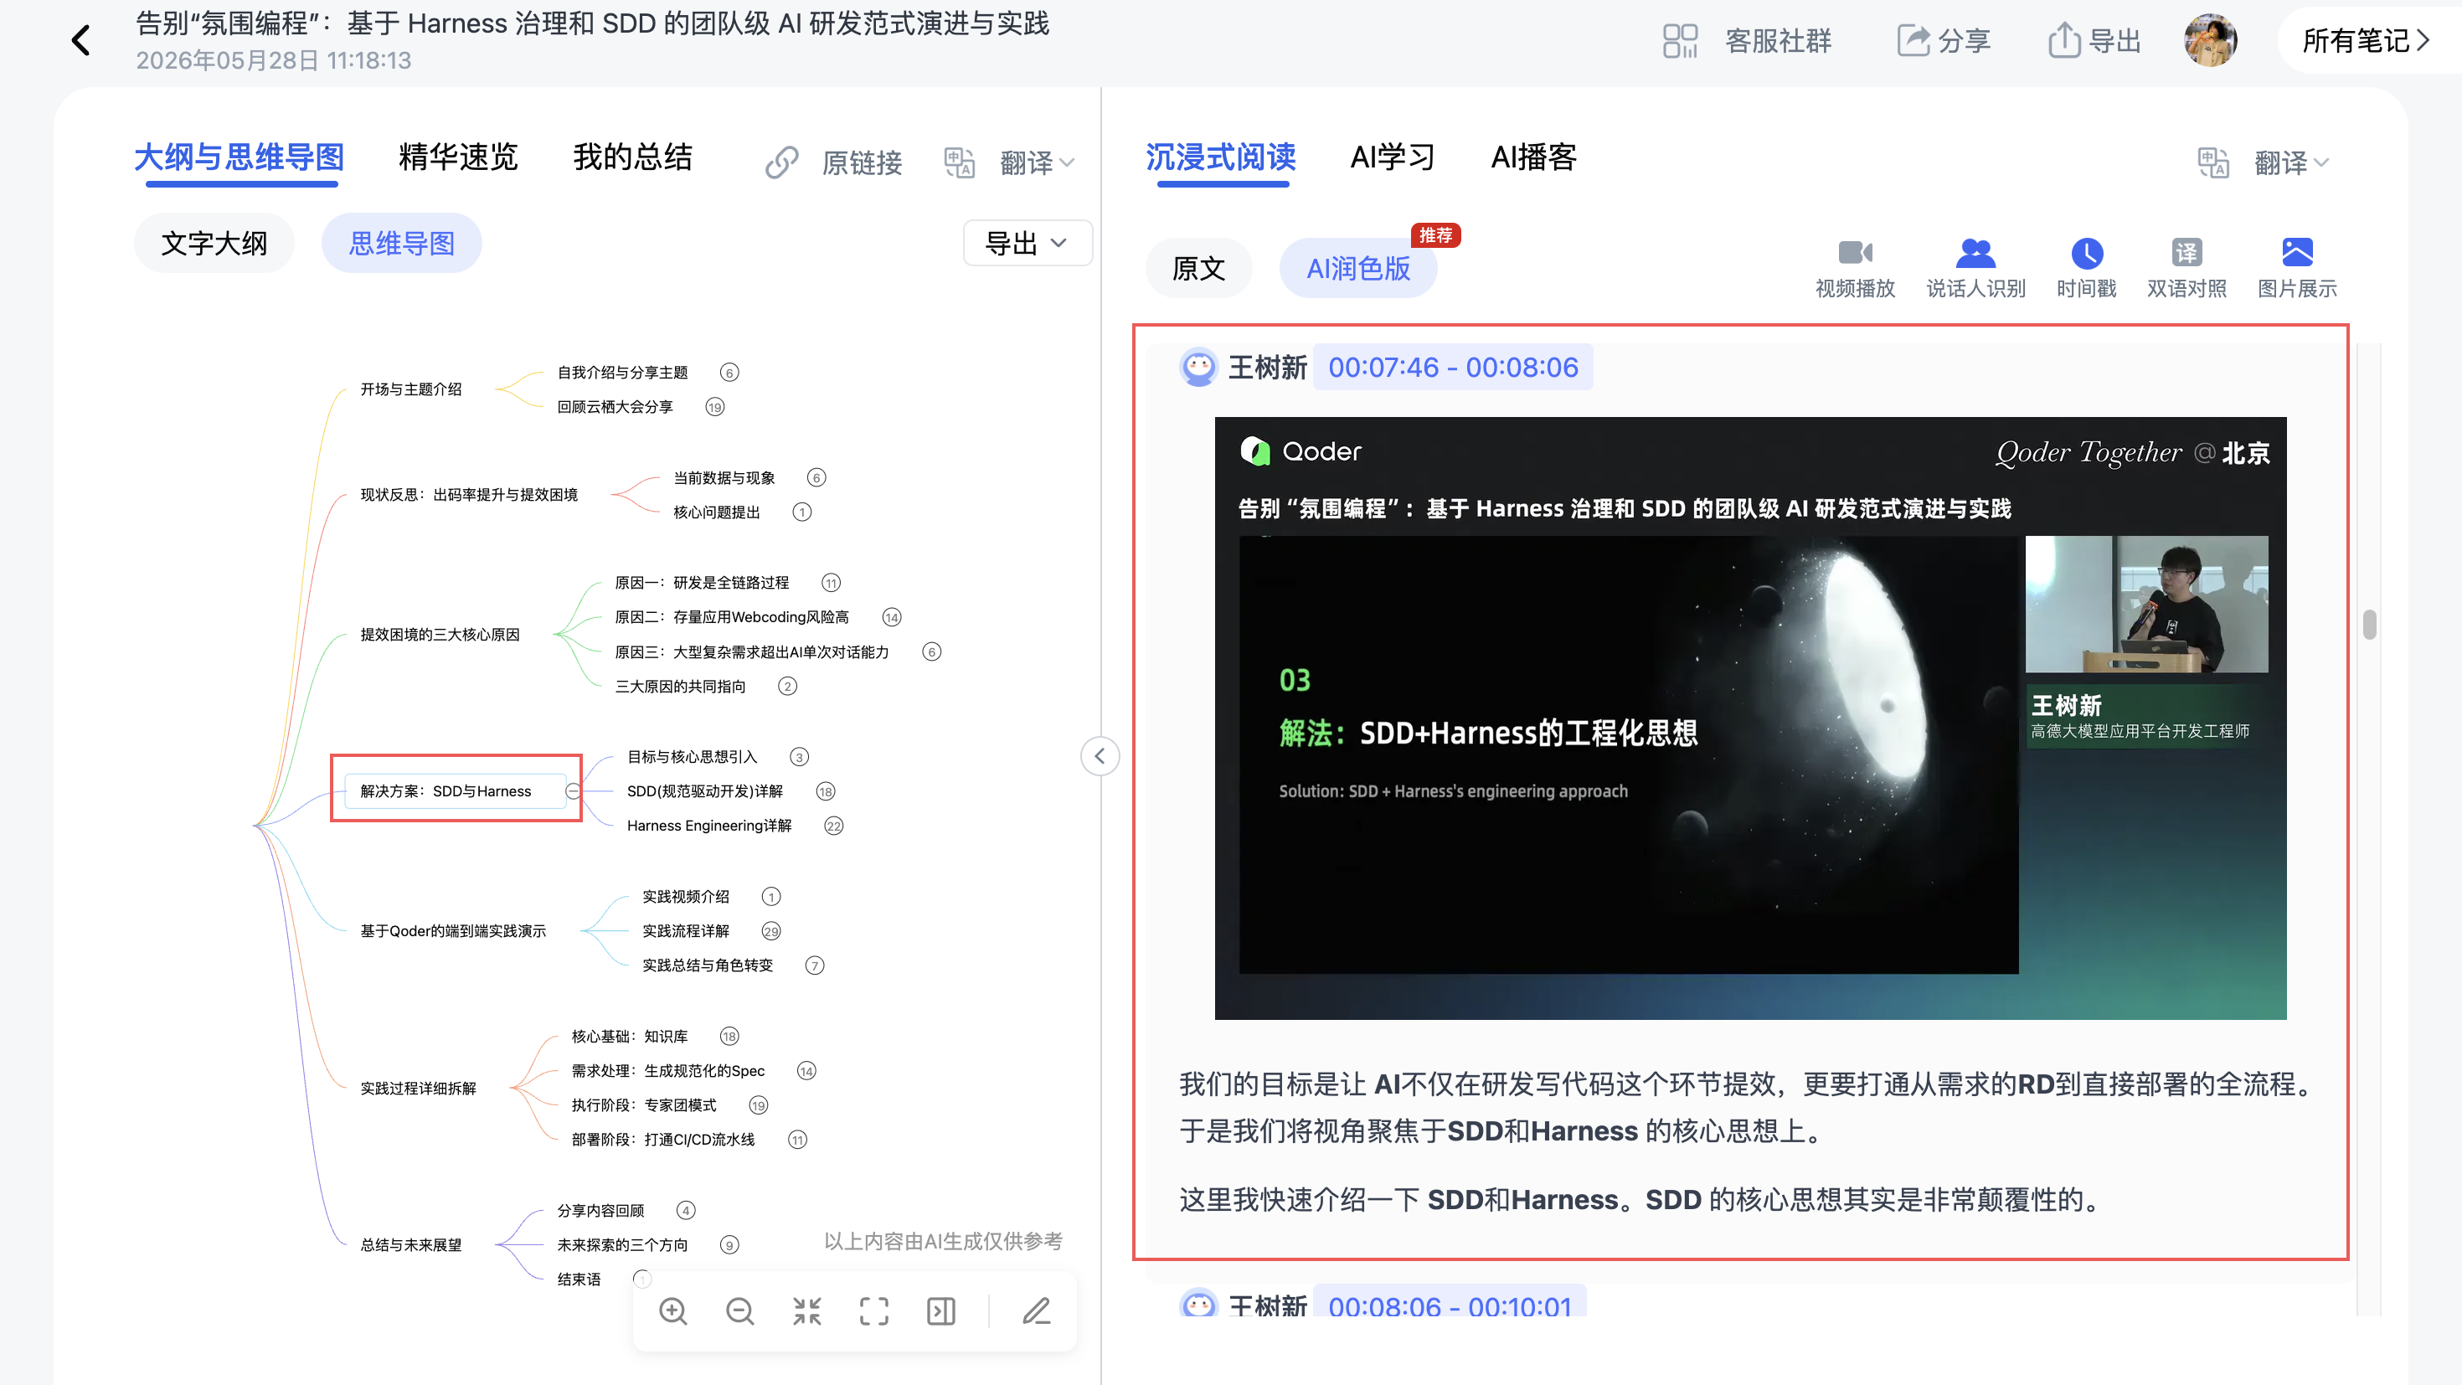Screen dimensions: 2462x1385
Task: Select 分享内容回顾 node
Action: pyautogui.click(x=601, y=1210)
